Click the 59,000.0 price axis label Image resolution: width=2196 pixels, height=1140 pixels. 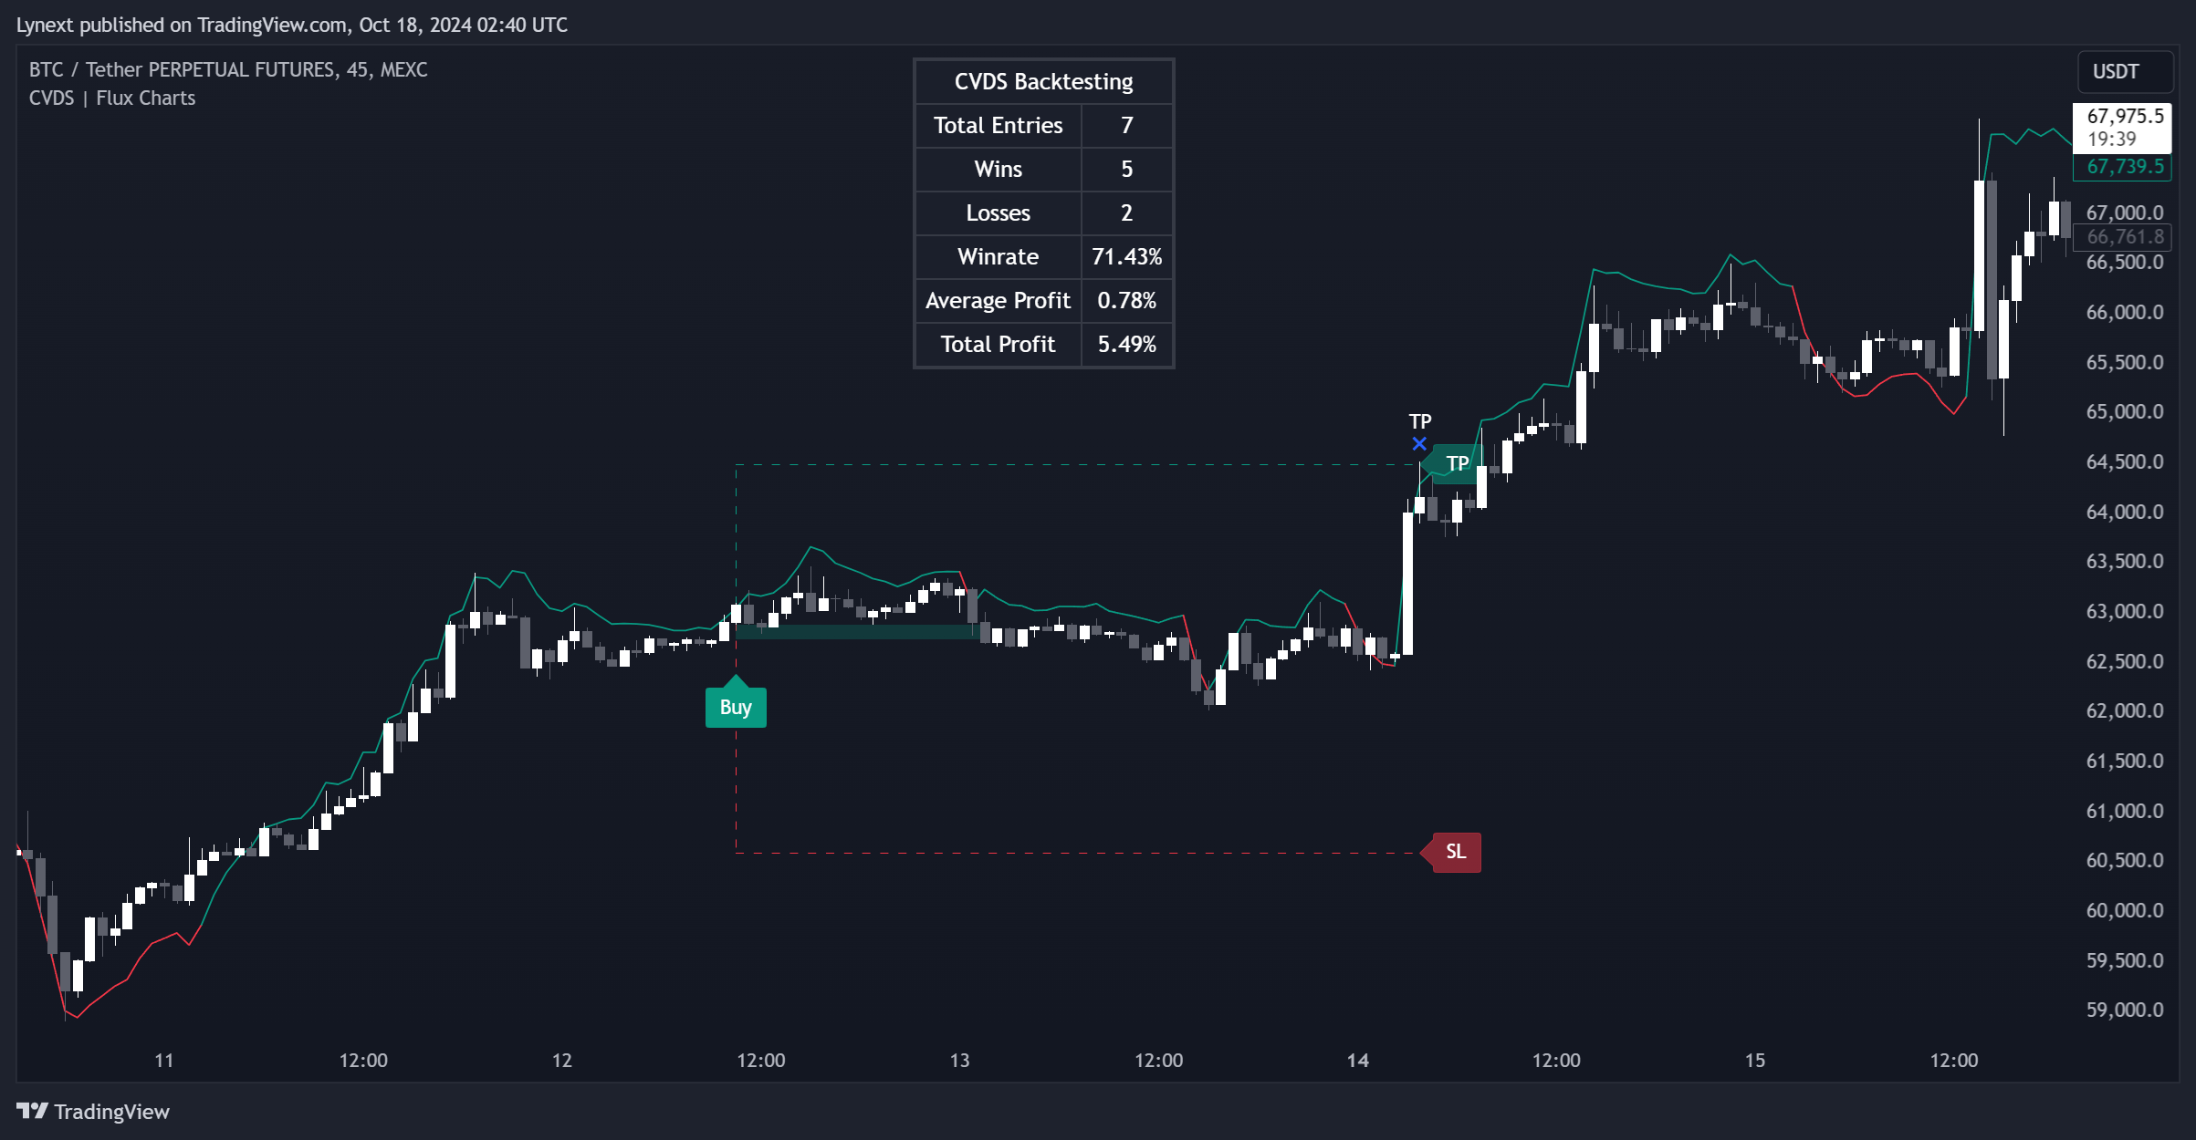point(2125,1010)
